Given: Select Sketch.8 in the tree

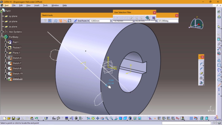Looking at the screenshot, I should (17, 68).
